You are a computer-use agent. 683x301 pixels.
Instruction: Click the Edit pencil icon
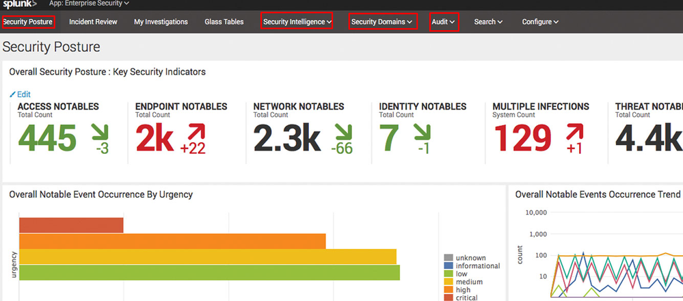point(12,94)
